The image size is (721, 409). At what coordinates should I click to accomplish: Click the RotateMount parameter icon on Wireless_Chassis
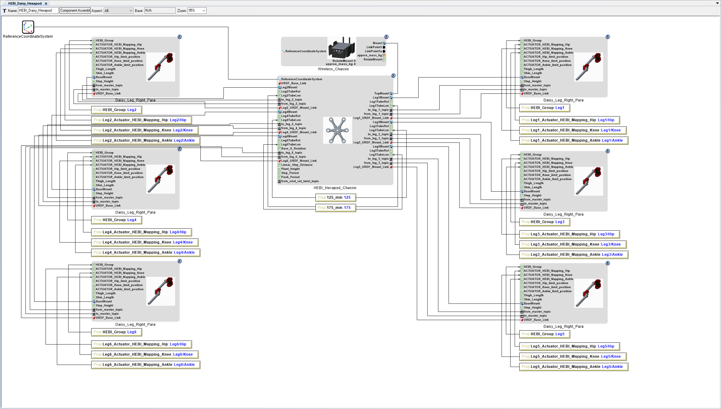click(x=384, y=59)
